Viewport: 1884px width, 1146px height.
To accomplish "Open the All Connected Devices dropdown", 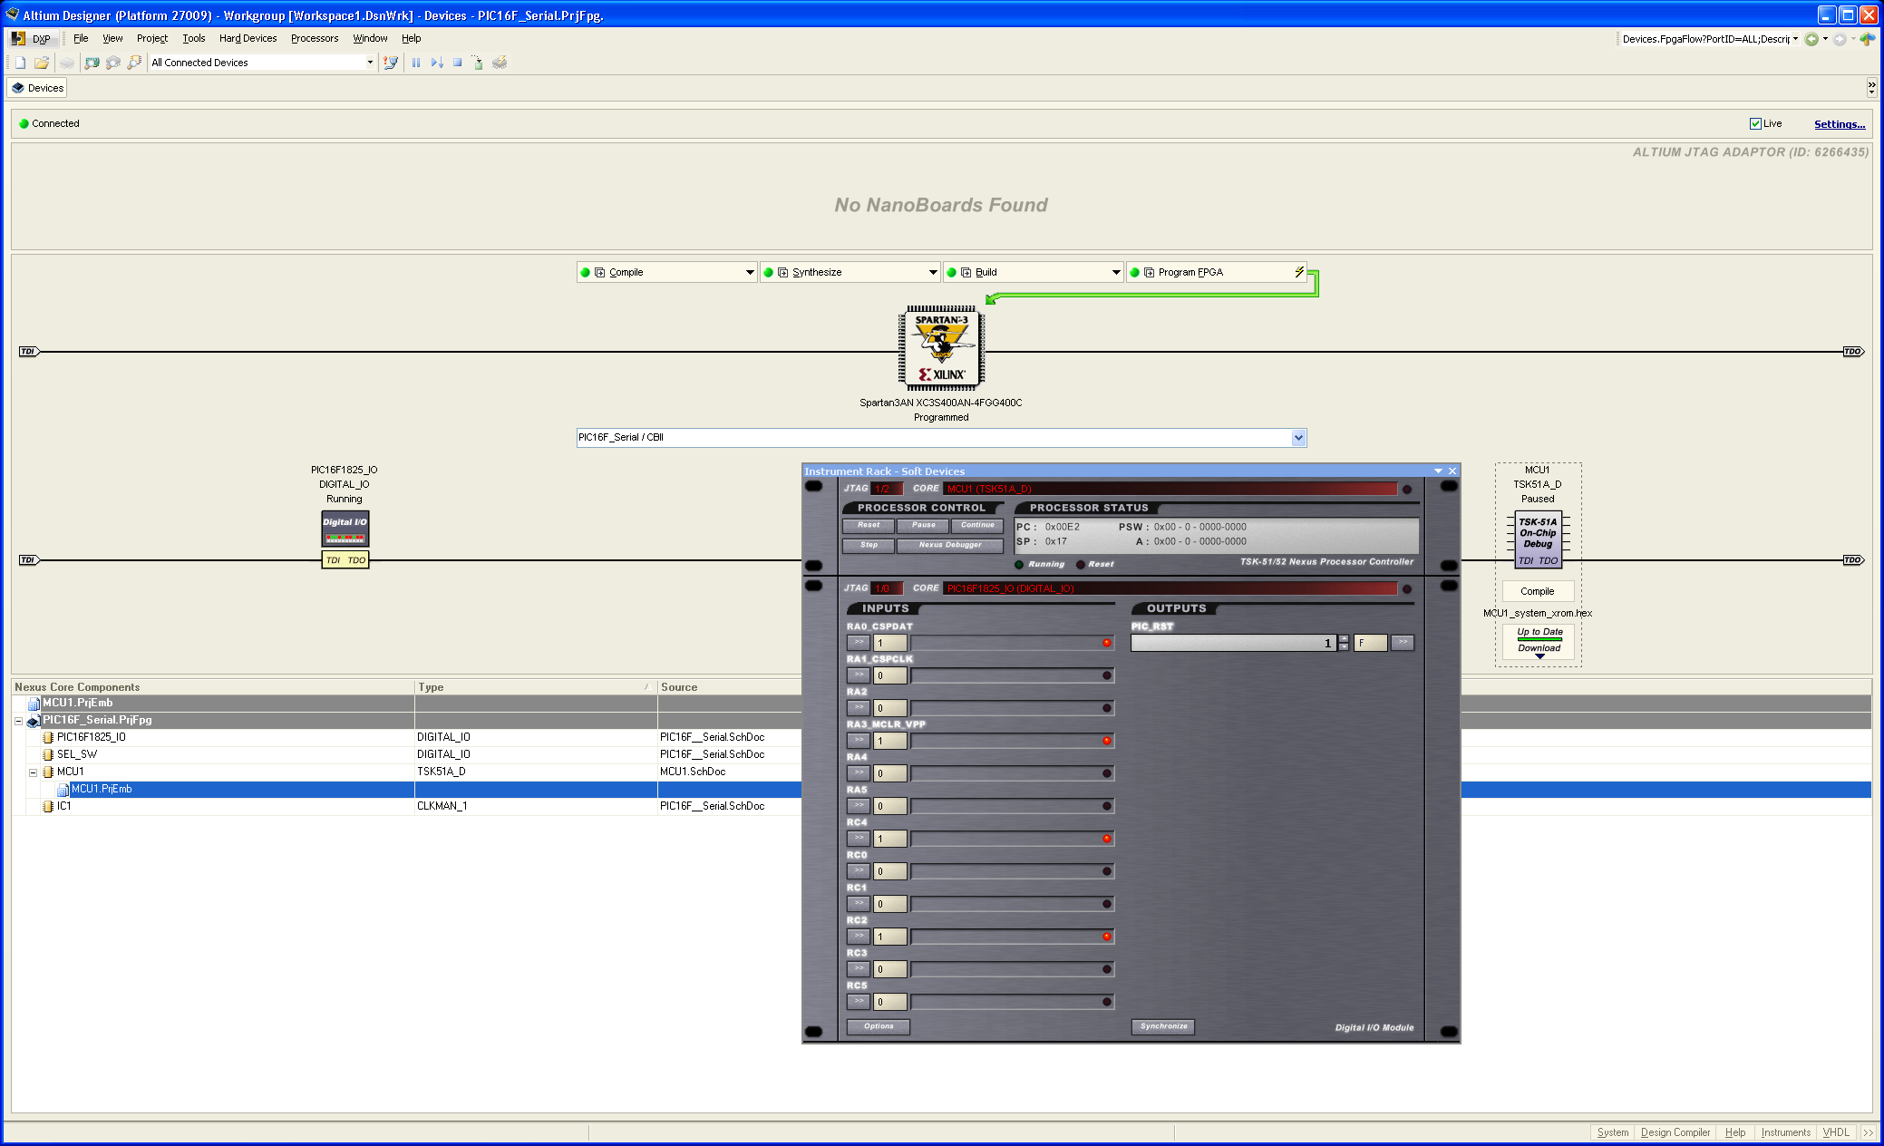I will tap(370, 63).
